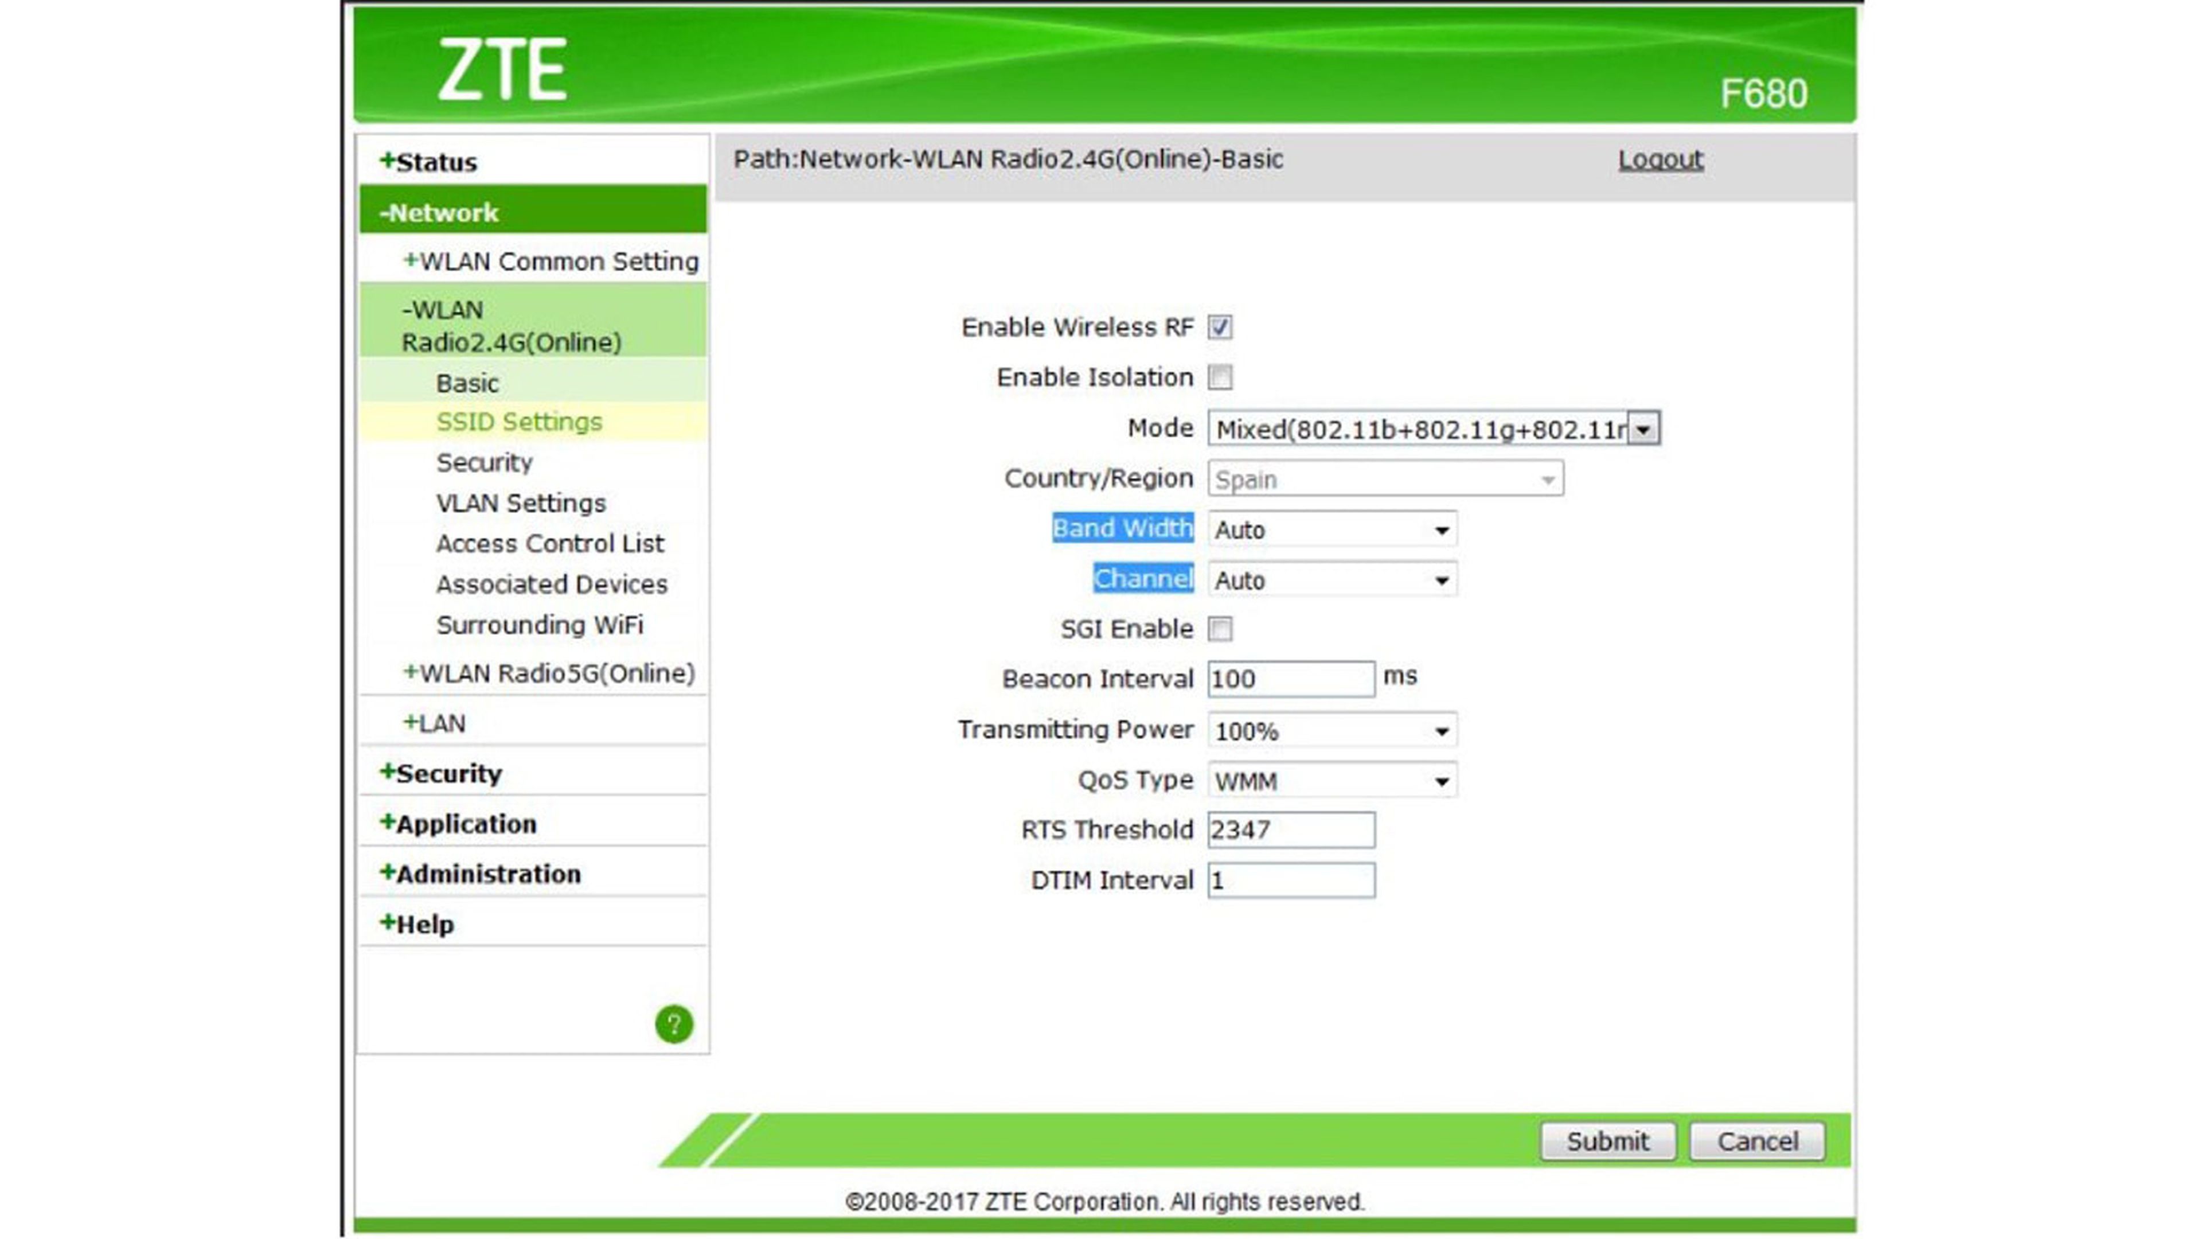Viewport: 2202px width, 1239px height.
Task: Open the Channel dropdown
Action: (1332, 580)
